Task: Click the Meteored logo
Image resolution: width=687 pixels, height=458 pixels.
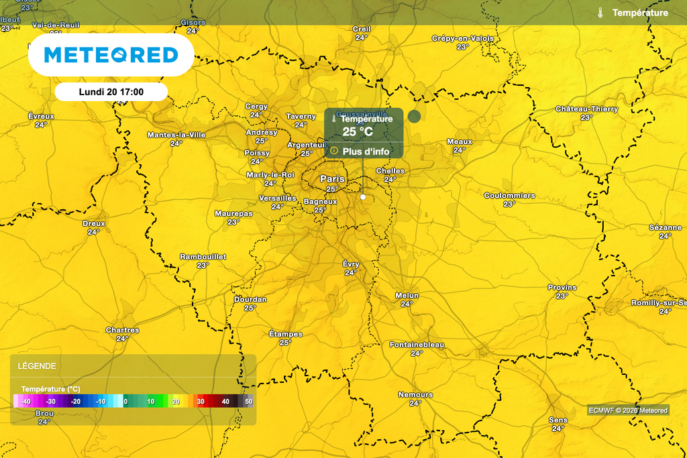Action: (x=111, y=55)
